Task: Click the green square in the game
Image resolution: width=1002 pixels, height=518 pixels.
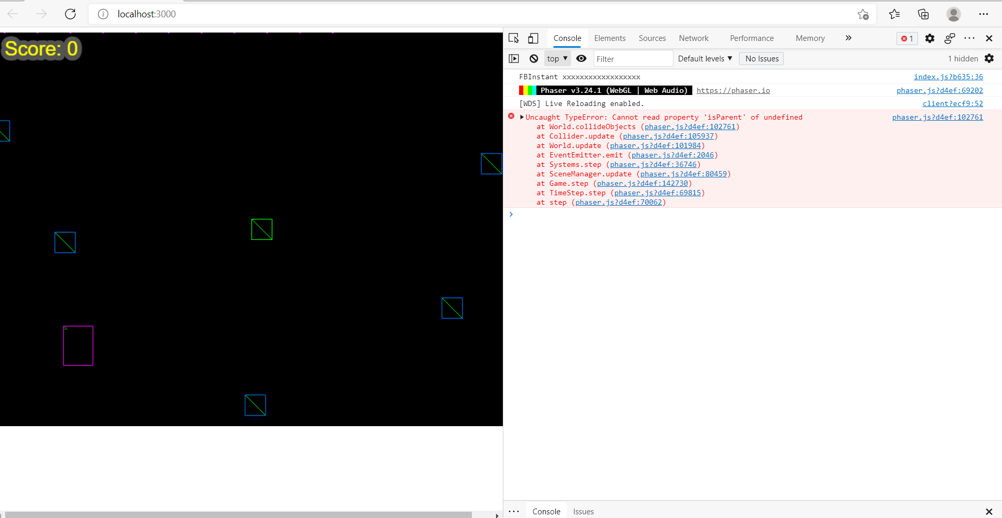Action: (x=262, y=229)
